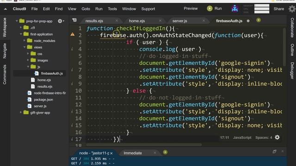Click the Cloud9 menu label
The width and height of the screenshot is (296, 166).
19,9
